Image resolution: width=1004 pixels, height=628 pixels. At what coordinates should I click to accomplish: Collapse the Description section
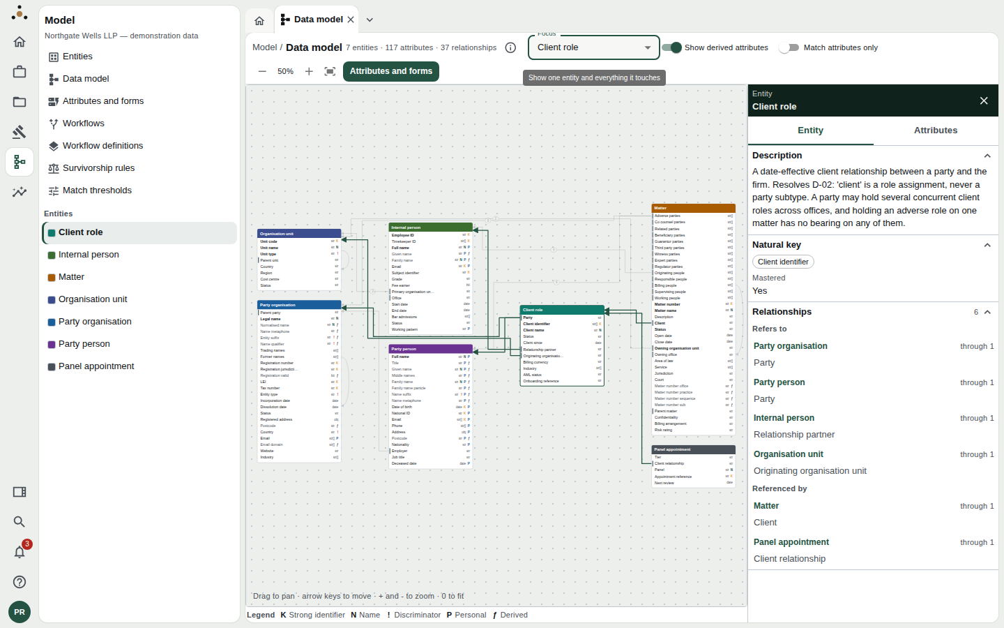coord(987,156)
